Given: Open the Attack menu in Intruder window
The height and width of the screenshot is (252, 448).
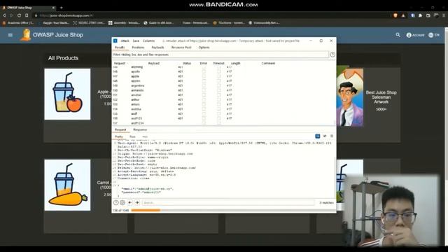Looking at the screenshot, I should click(125, 41).
